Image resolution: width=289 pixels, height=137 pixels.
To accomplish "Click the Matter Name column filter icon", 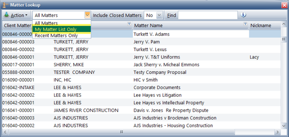I will pos(245,24).
